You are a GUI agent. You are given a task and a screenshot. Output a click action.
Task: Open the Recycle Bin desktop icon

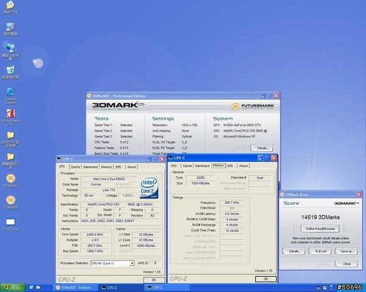[10, 72]
